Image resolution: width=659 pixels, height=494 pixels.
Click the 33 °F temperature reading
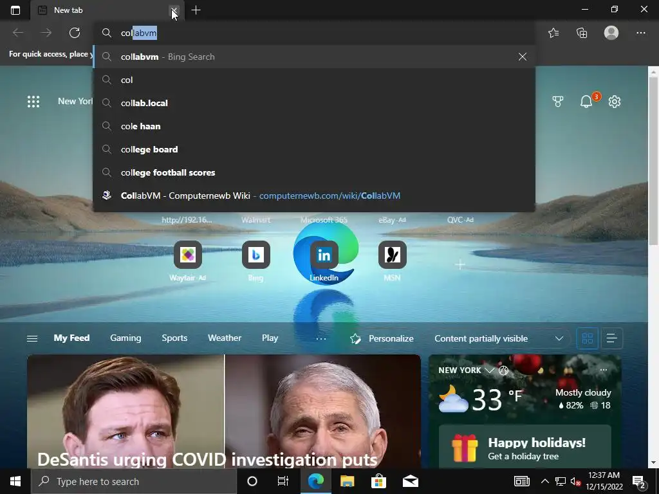497,398
